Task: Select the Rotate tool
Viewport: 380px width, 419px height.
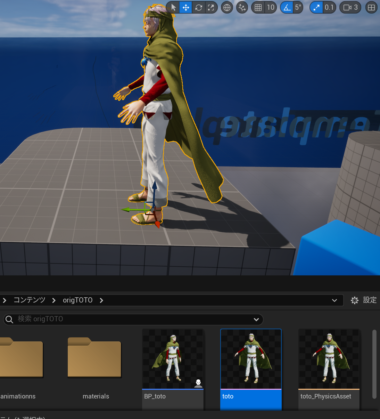Action: click(199, 7)
